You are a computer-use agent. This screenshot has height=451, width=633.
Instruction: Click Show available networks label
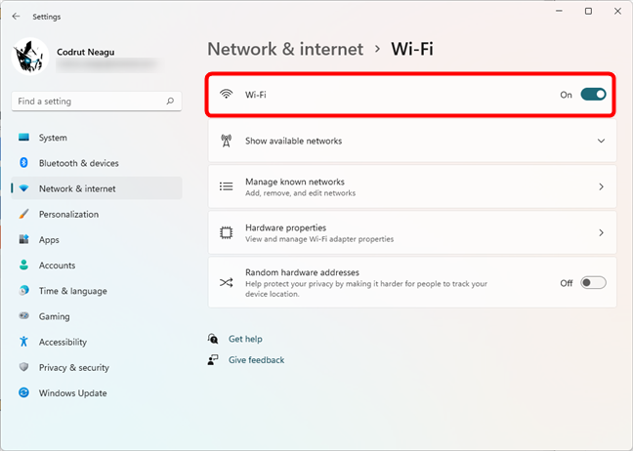pyautogui.click(x=293, y=141)
